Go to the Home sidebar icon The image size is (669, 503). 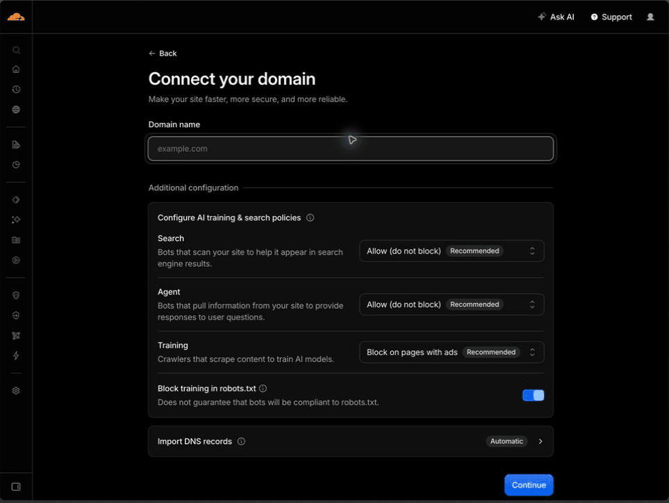pyautogui.click(x=16, y=69)
